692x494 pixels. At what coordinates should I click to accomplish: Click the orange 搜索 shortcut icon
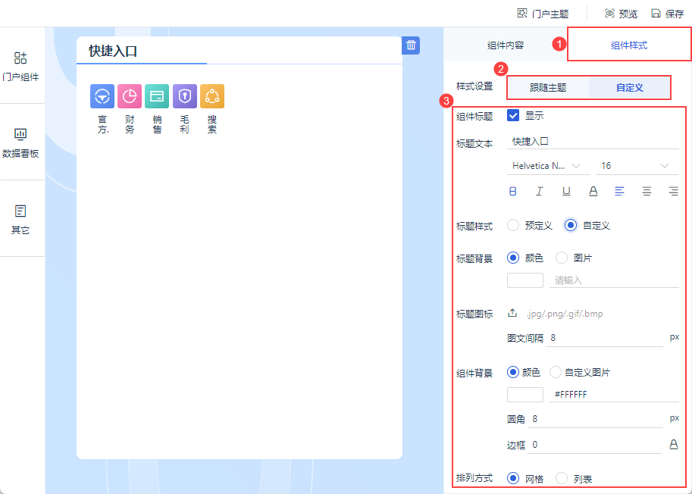coord(212,96)
